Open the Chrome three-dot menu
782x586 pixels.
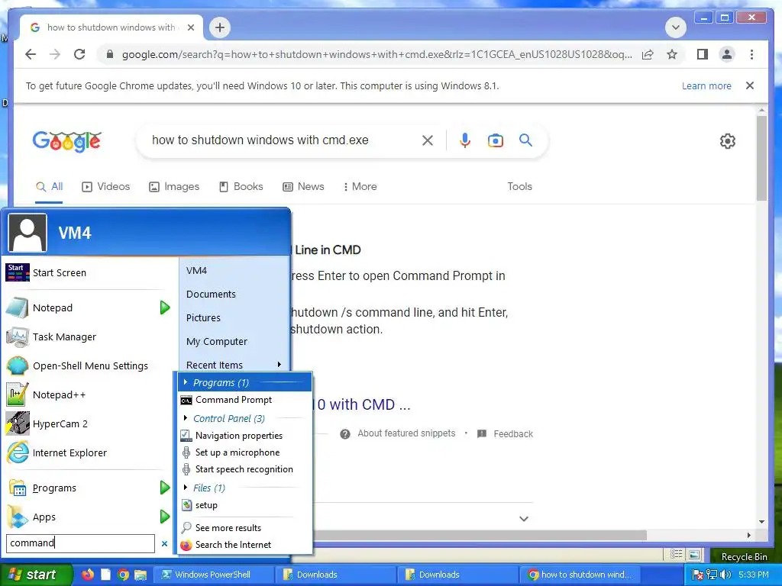click(x=751, y=54)
